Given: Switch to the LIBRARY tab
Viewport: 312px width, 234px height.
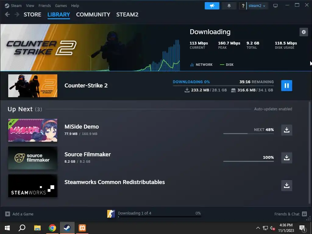Looking at the screenshot, I should [x=59, y=15].
